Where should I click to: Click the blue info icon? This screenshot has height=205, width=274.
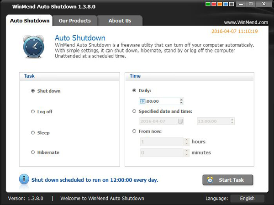pyautogui.click(x=24, y=179)
